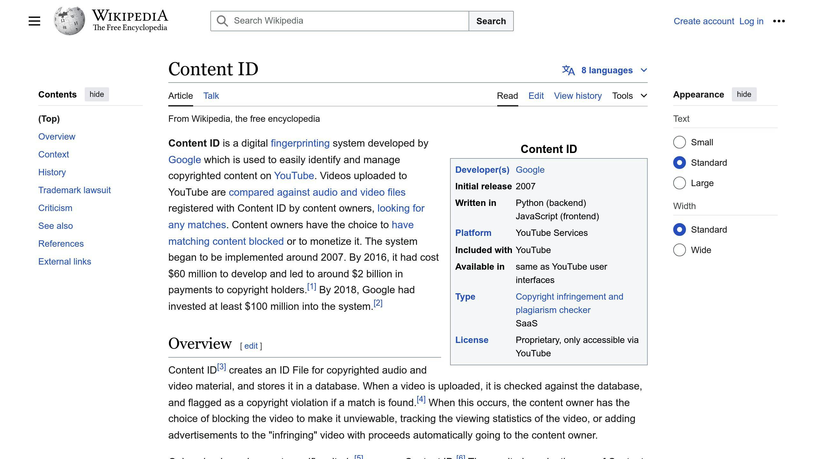
Task: Select Large text size
Action: pos(679,183)
